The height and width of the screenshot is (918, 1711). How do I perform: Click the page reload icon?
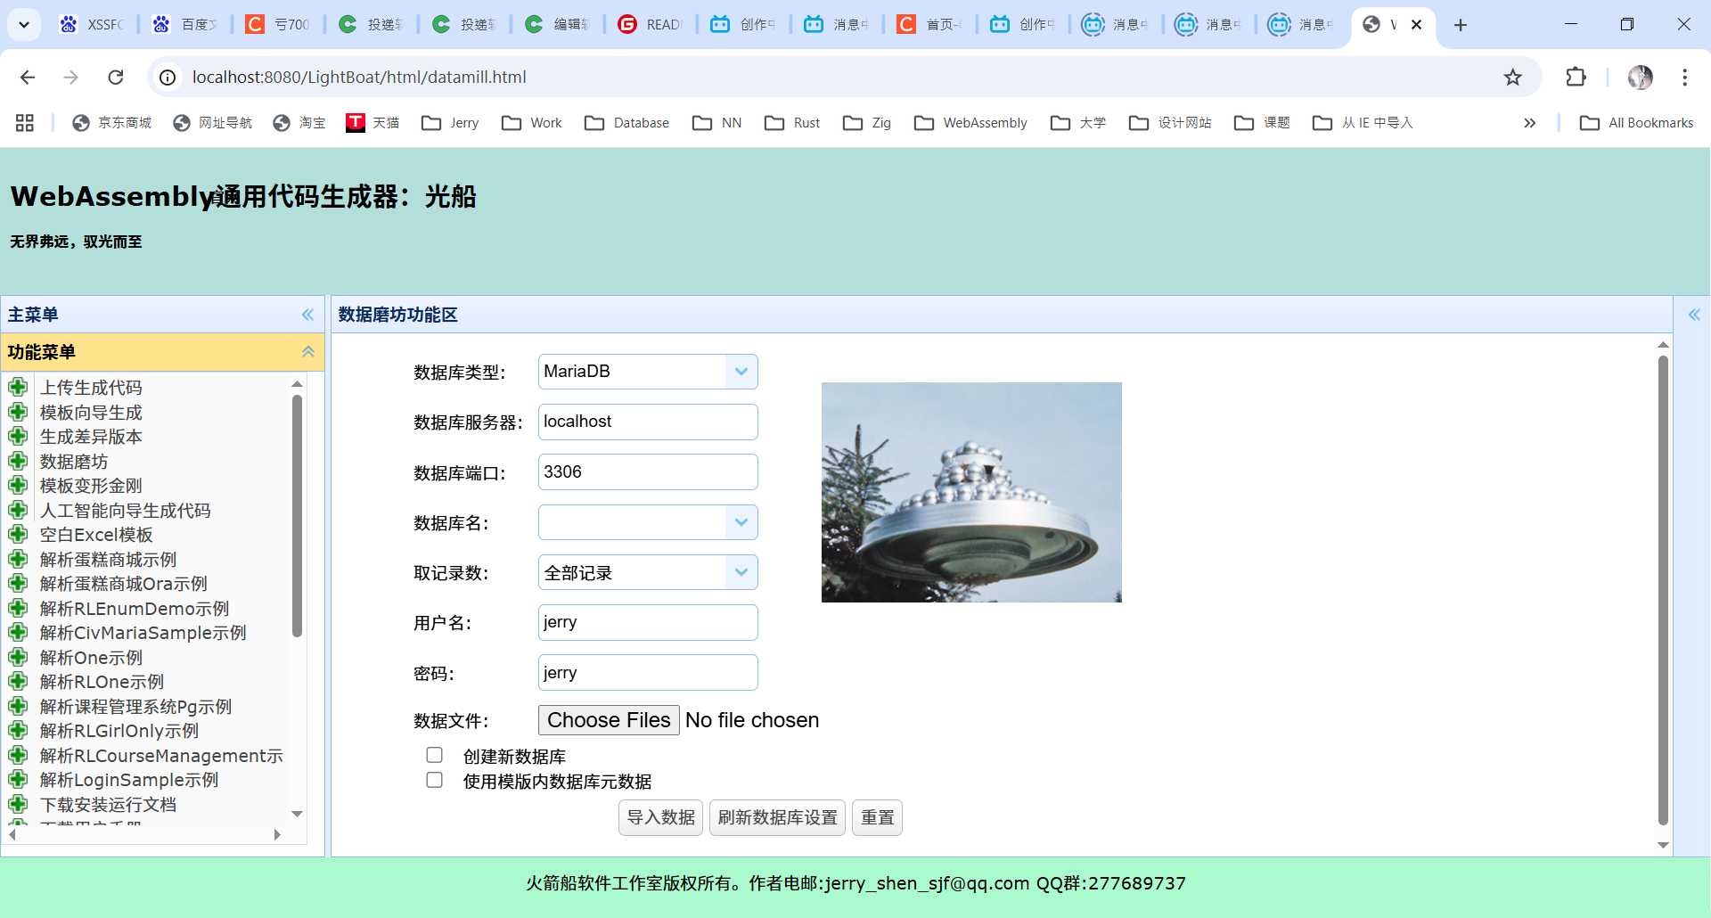coord(115,77)
